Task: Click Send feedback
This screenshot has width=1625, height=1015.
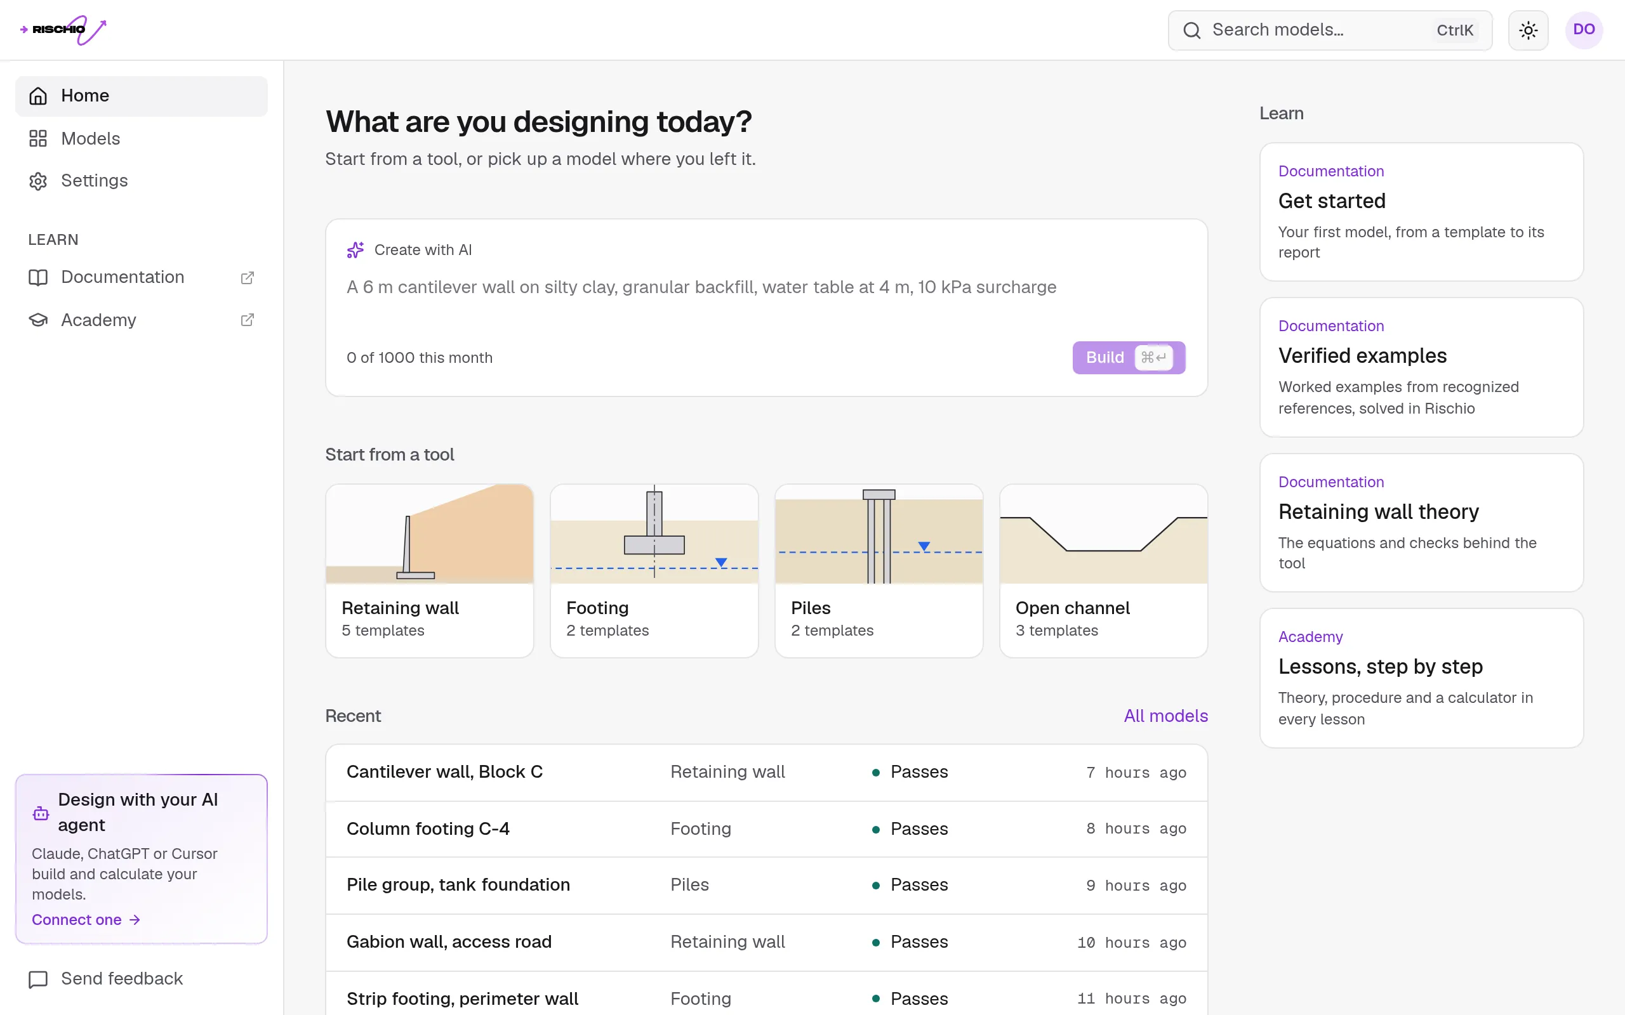Action: 141,979
